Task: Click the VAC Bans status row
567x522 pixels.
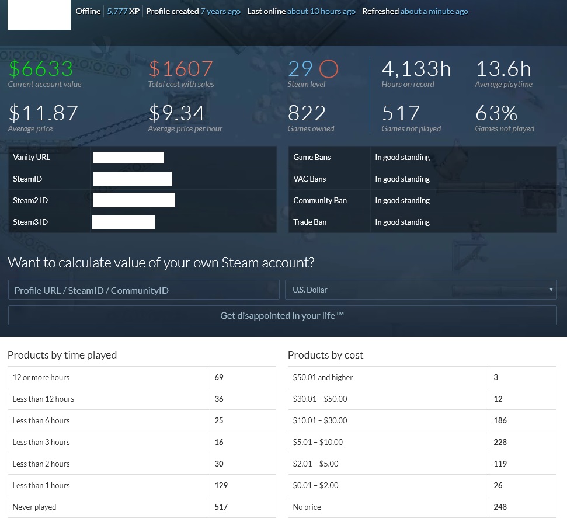Action: point(422,179)
